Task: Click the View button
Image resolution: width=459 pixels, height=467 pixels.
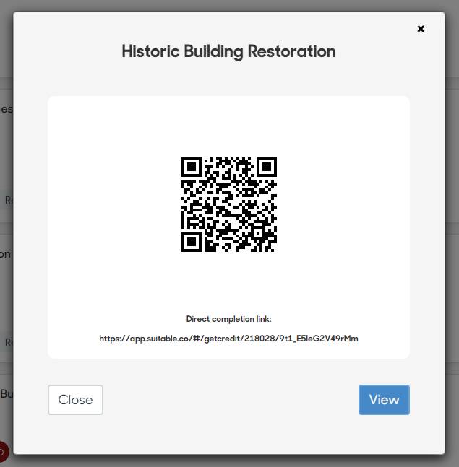Action: 384,400
